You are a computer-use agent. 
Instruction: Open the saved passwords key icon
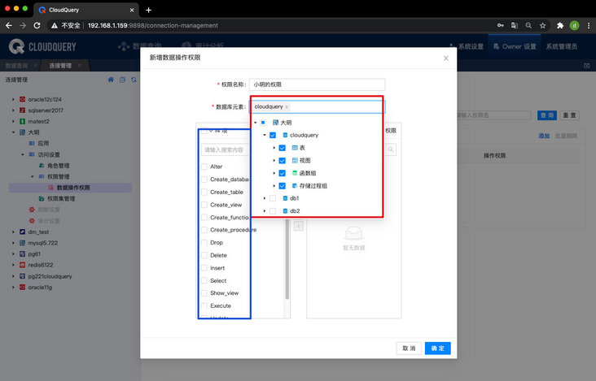(501, 25)
